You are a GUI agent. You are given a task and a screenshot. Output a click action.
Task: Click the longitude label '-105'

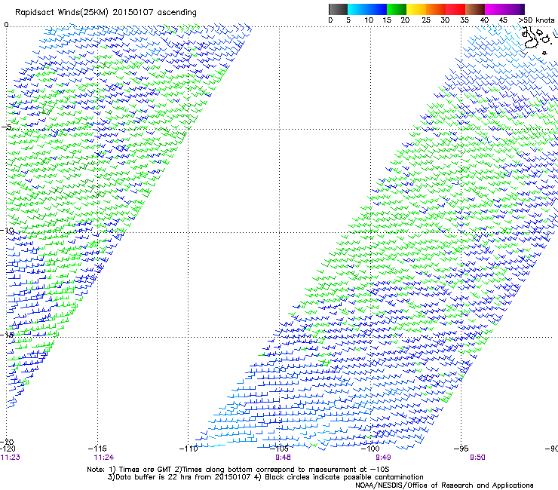point(280,449)
